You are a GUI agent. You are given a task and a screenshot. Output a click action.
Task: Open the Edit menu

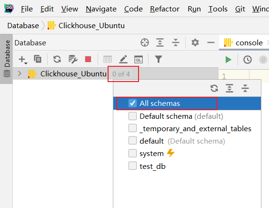pyautogui.click(x=47, y=9)
